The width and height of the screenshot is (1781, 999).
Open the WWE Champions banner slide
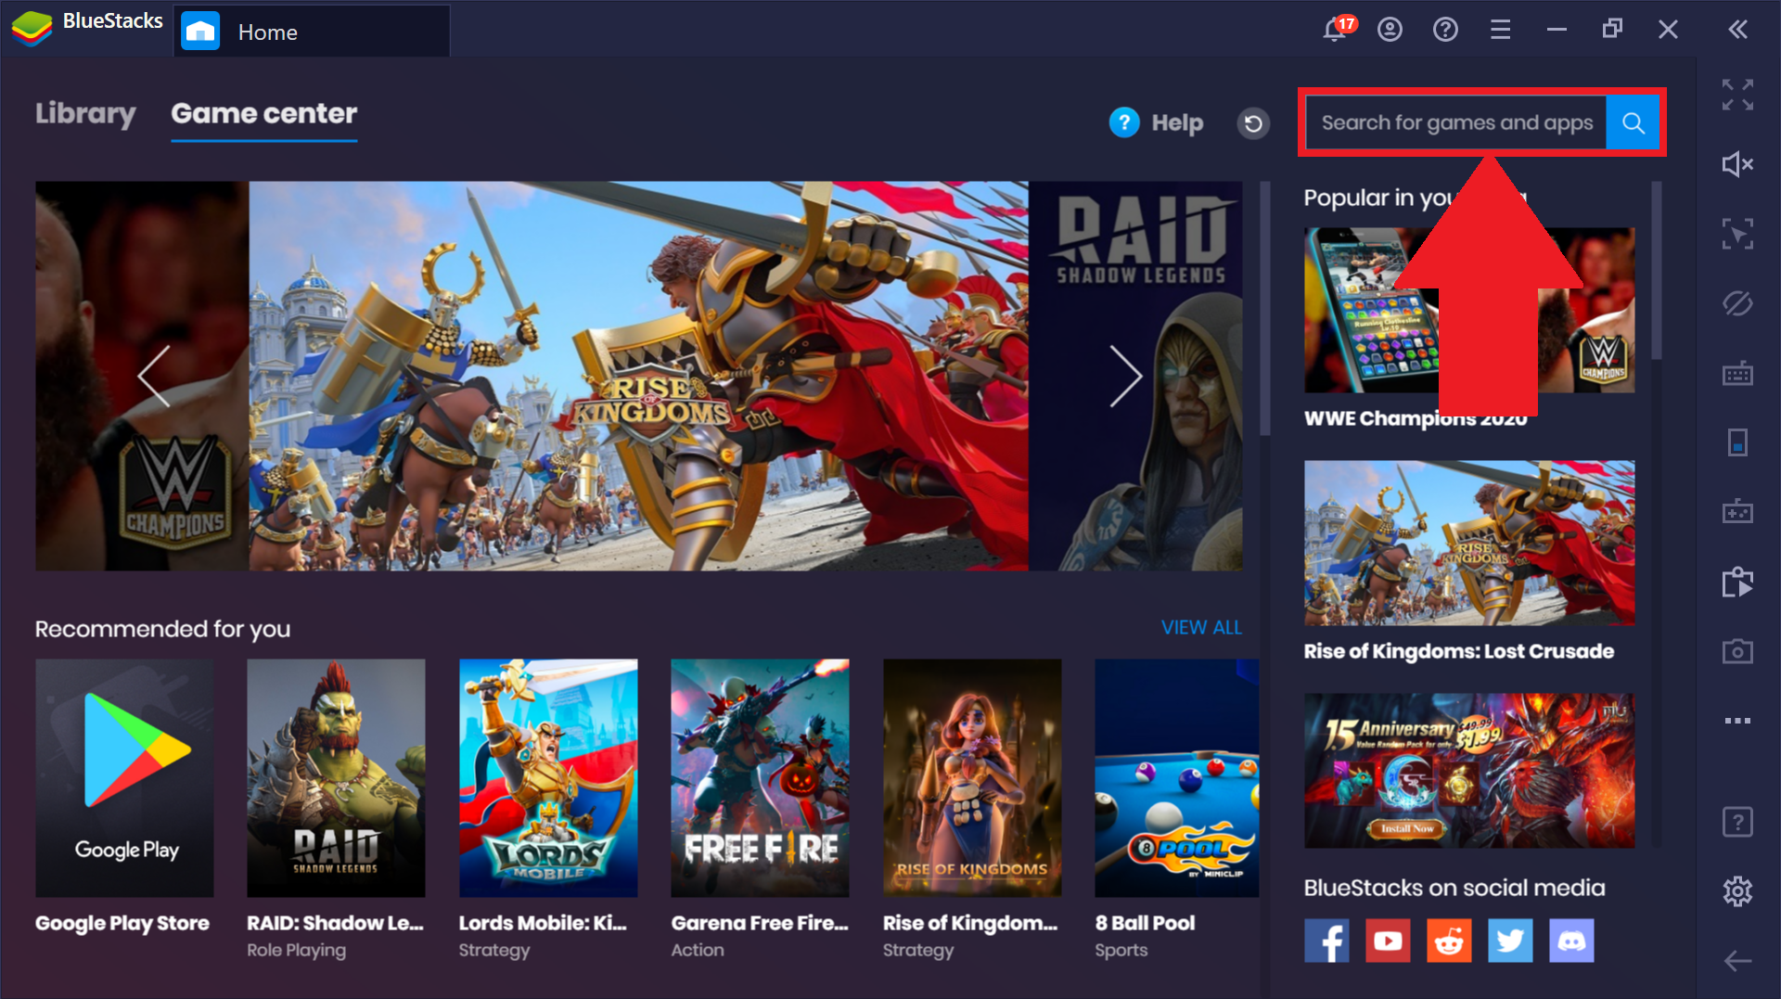coord(142,376)
